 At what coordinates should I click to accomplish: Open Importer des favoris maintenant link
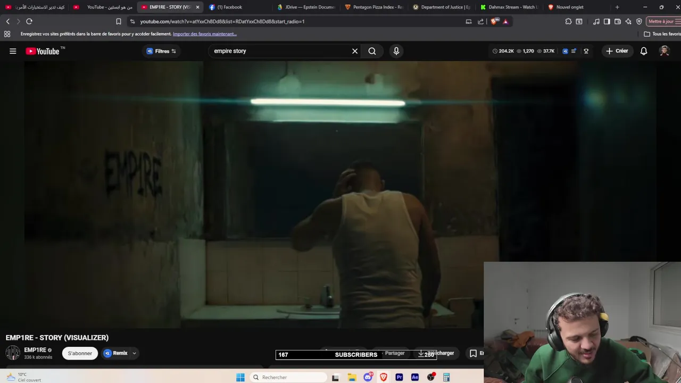[205, 34]
